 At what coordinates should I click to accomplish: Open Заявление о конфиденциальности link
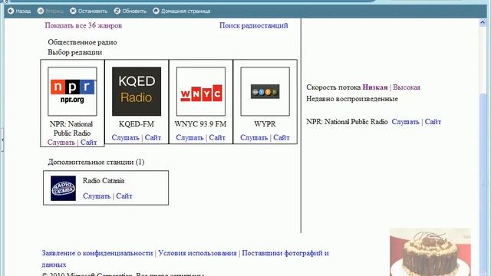click(x=97, y=253)
